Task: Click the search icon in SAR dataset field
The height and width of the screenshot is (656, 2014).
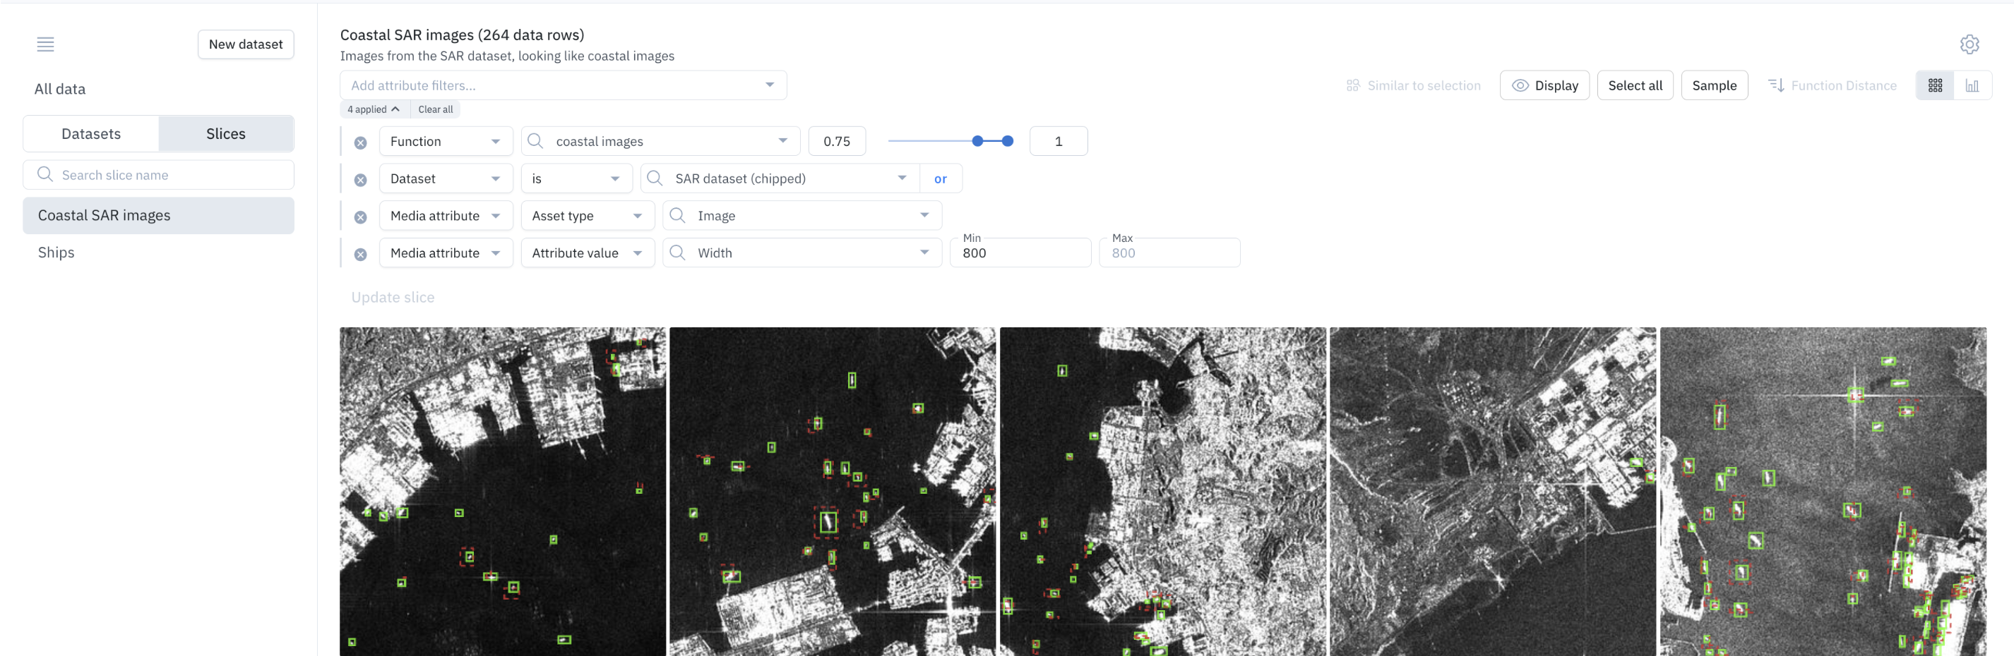Action: pos(655,178)
